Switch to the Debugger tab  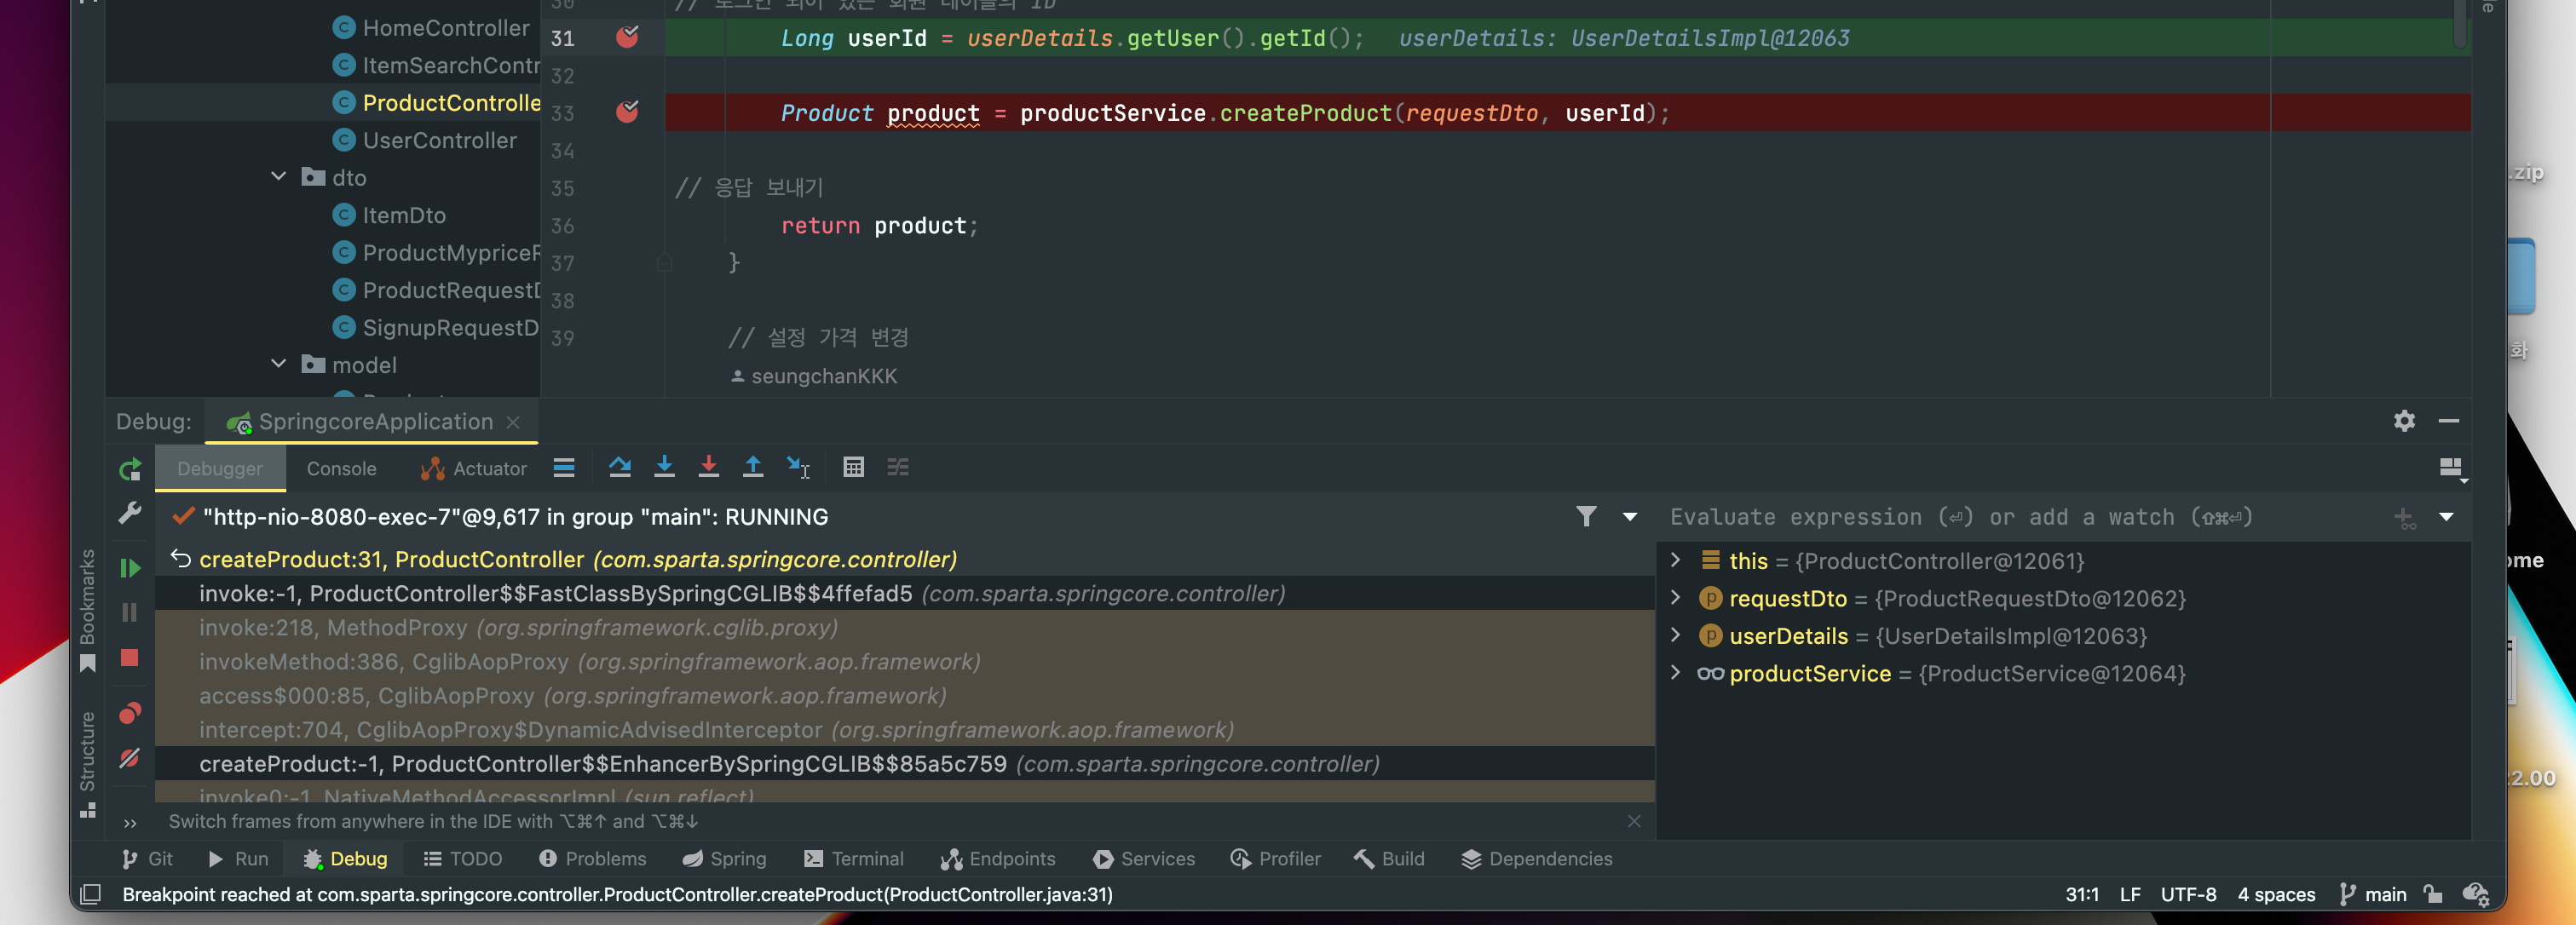[220, 468]
